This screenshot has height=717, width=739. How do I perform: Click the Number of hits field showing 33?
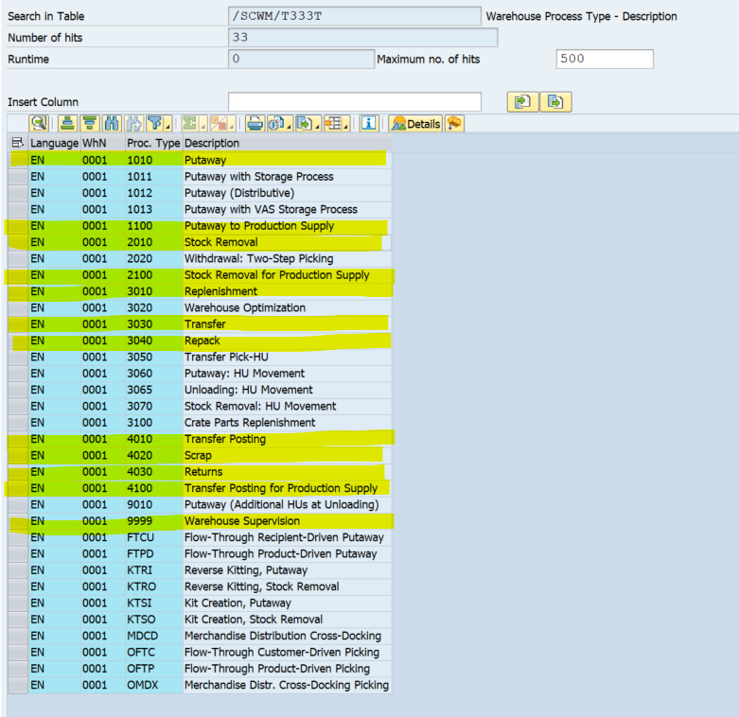[363, 37]
